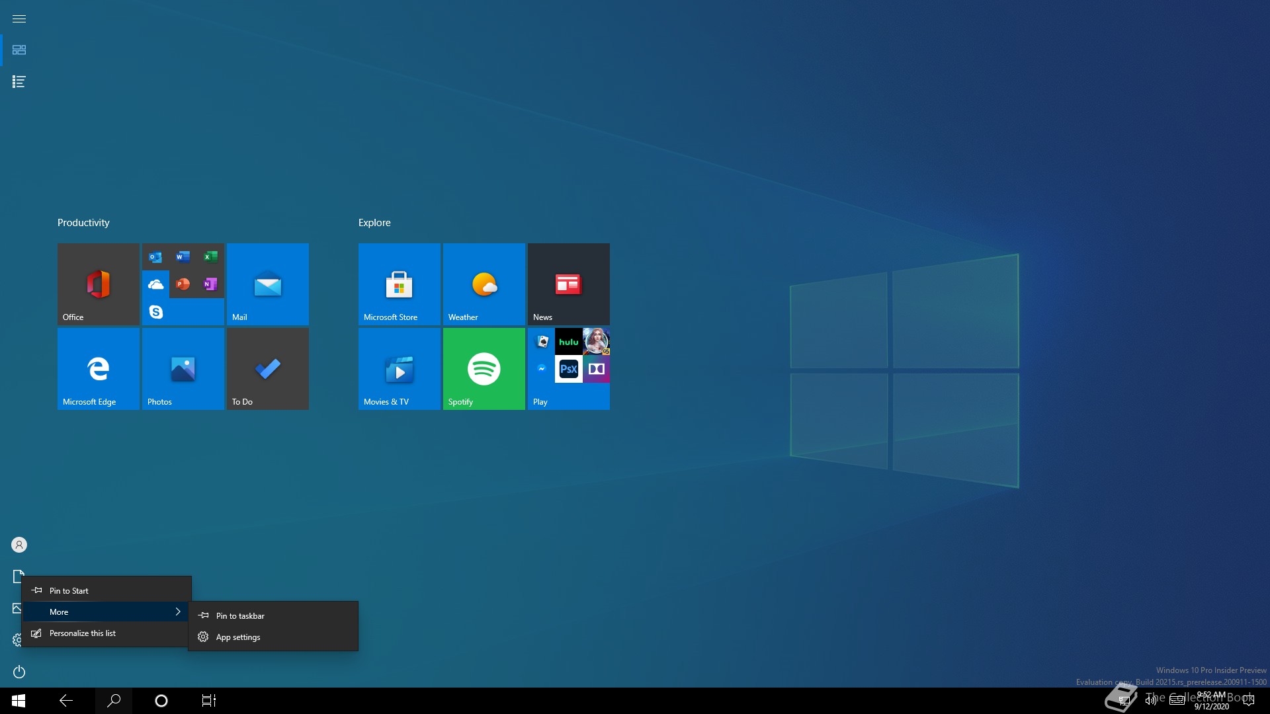Open Solitaire in the Play folder
Image resolution: width=1270 pixels, height=714 pixels.
(x=542, y=342)
